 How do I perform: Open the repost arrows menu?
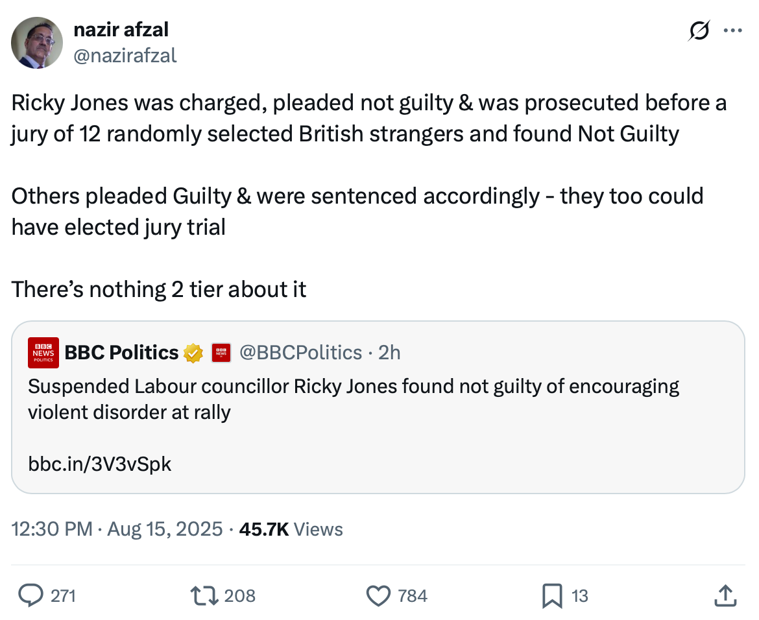(205, 595)
